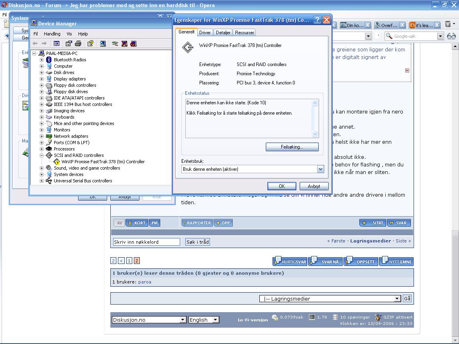
Task: Open Properties via Device Manager toolbar icon
Action: point(69,43)
